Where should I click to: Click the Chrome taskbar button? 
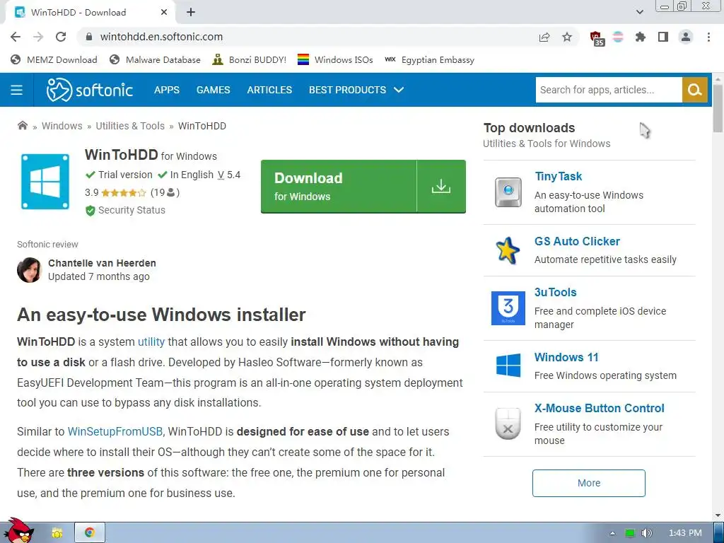(x=90, y=533)
